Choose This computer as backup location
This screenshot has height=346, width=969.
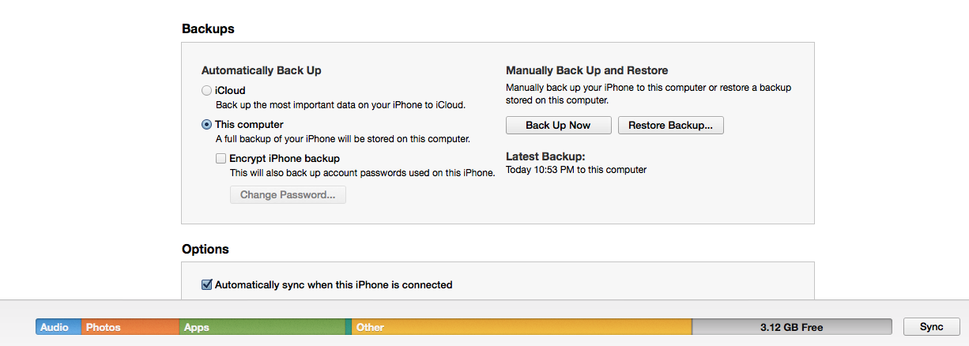pyautogui.click(x=207, y=125)
